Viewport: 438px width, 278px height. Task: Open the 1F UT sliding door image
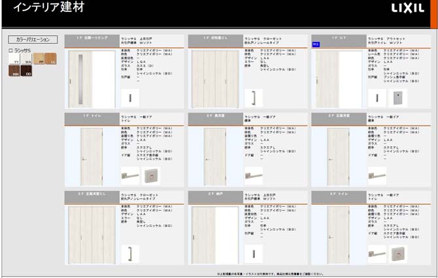[339, 79]
